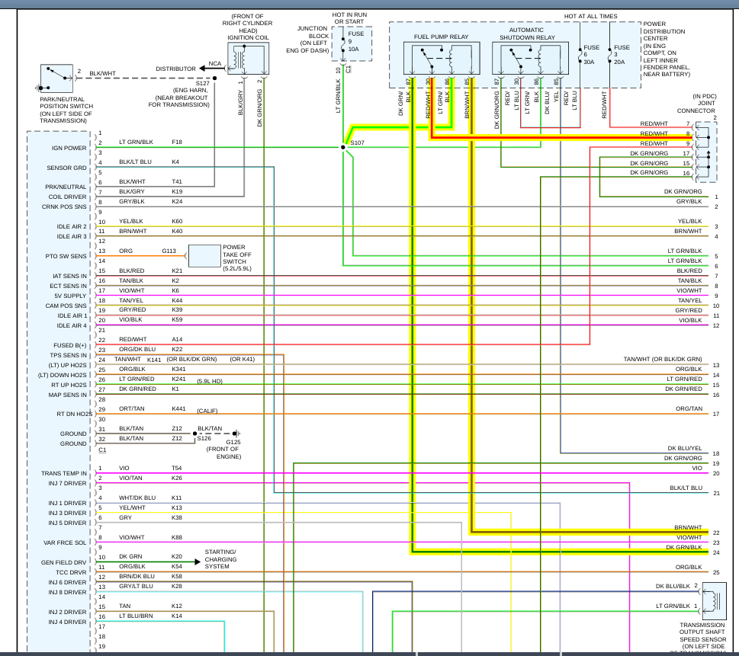
Task: Select the DK BLU/YEL wire label
Action: 684,448
